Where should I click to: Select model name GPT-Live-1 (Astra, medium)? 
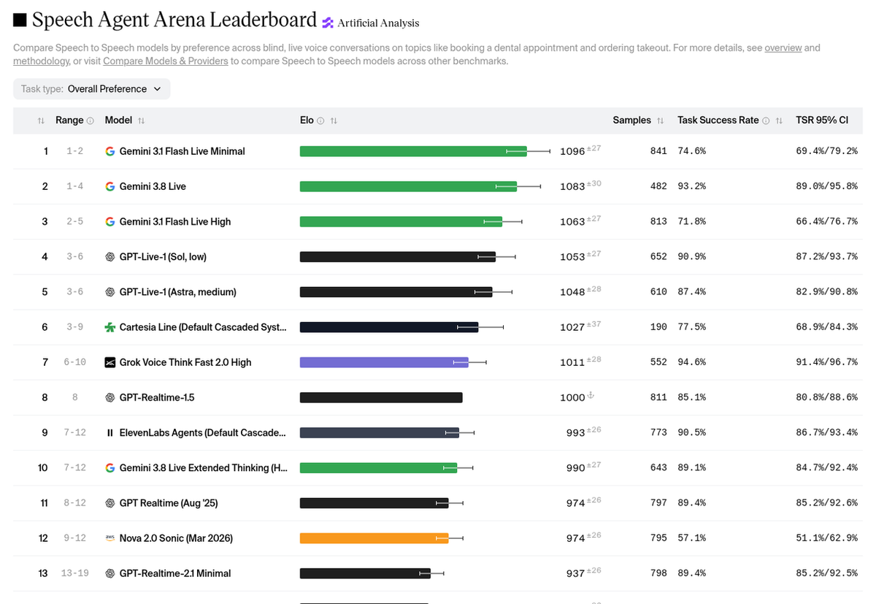[177, 291]
